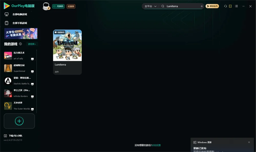Screen dimensions: 256x152
Task: Click the PC icon beside Starlink
Action: tap(32, 84)
